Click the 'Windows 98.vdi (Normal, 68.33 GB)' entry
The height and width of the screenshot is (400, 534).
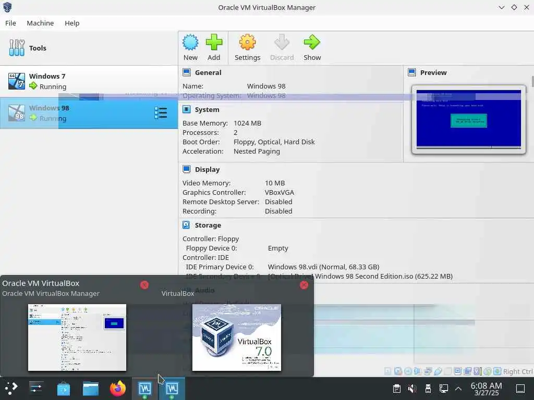[x=323, y=267]
